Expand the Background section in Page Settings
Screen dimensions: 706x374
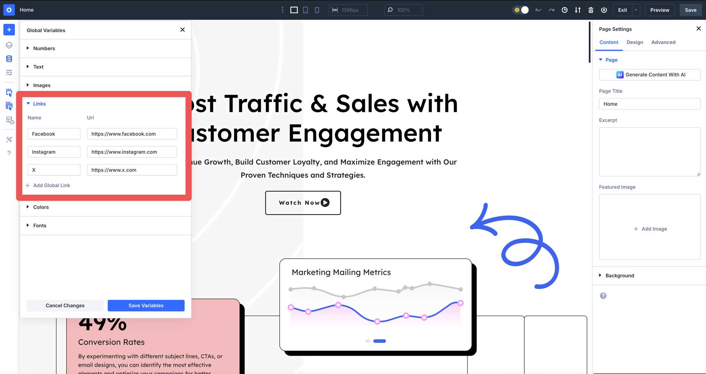[620, 275]
